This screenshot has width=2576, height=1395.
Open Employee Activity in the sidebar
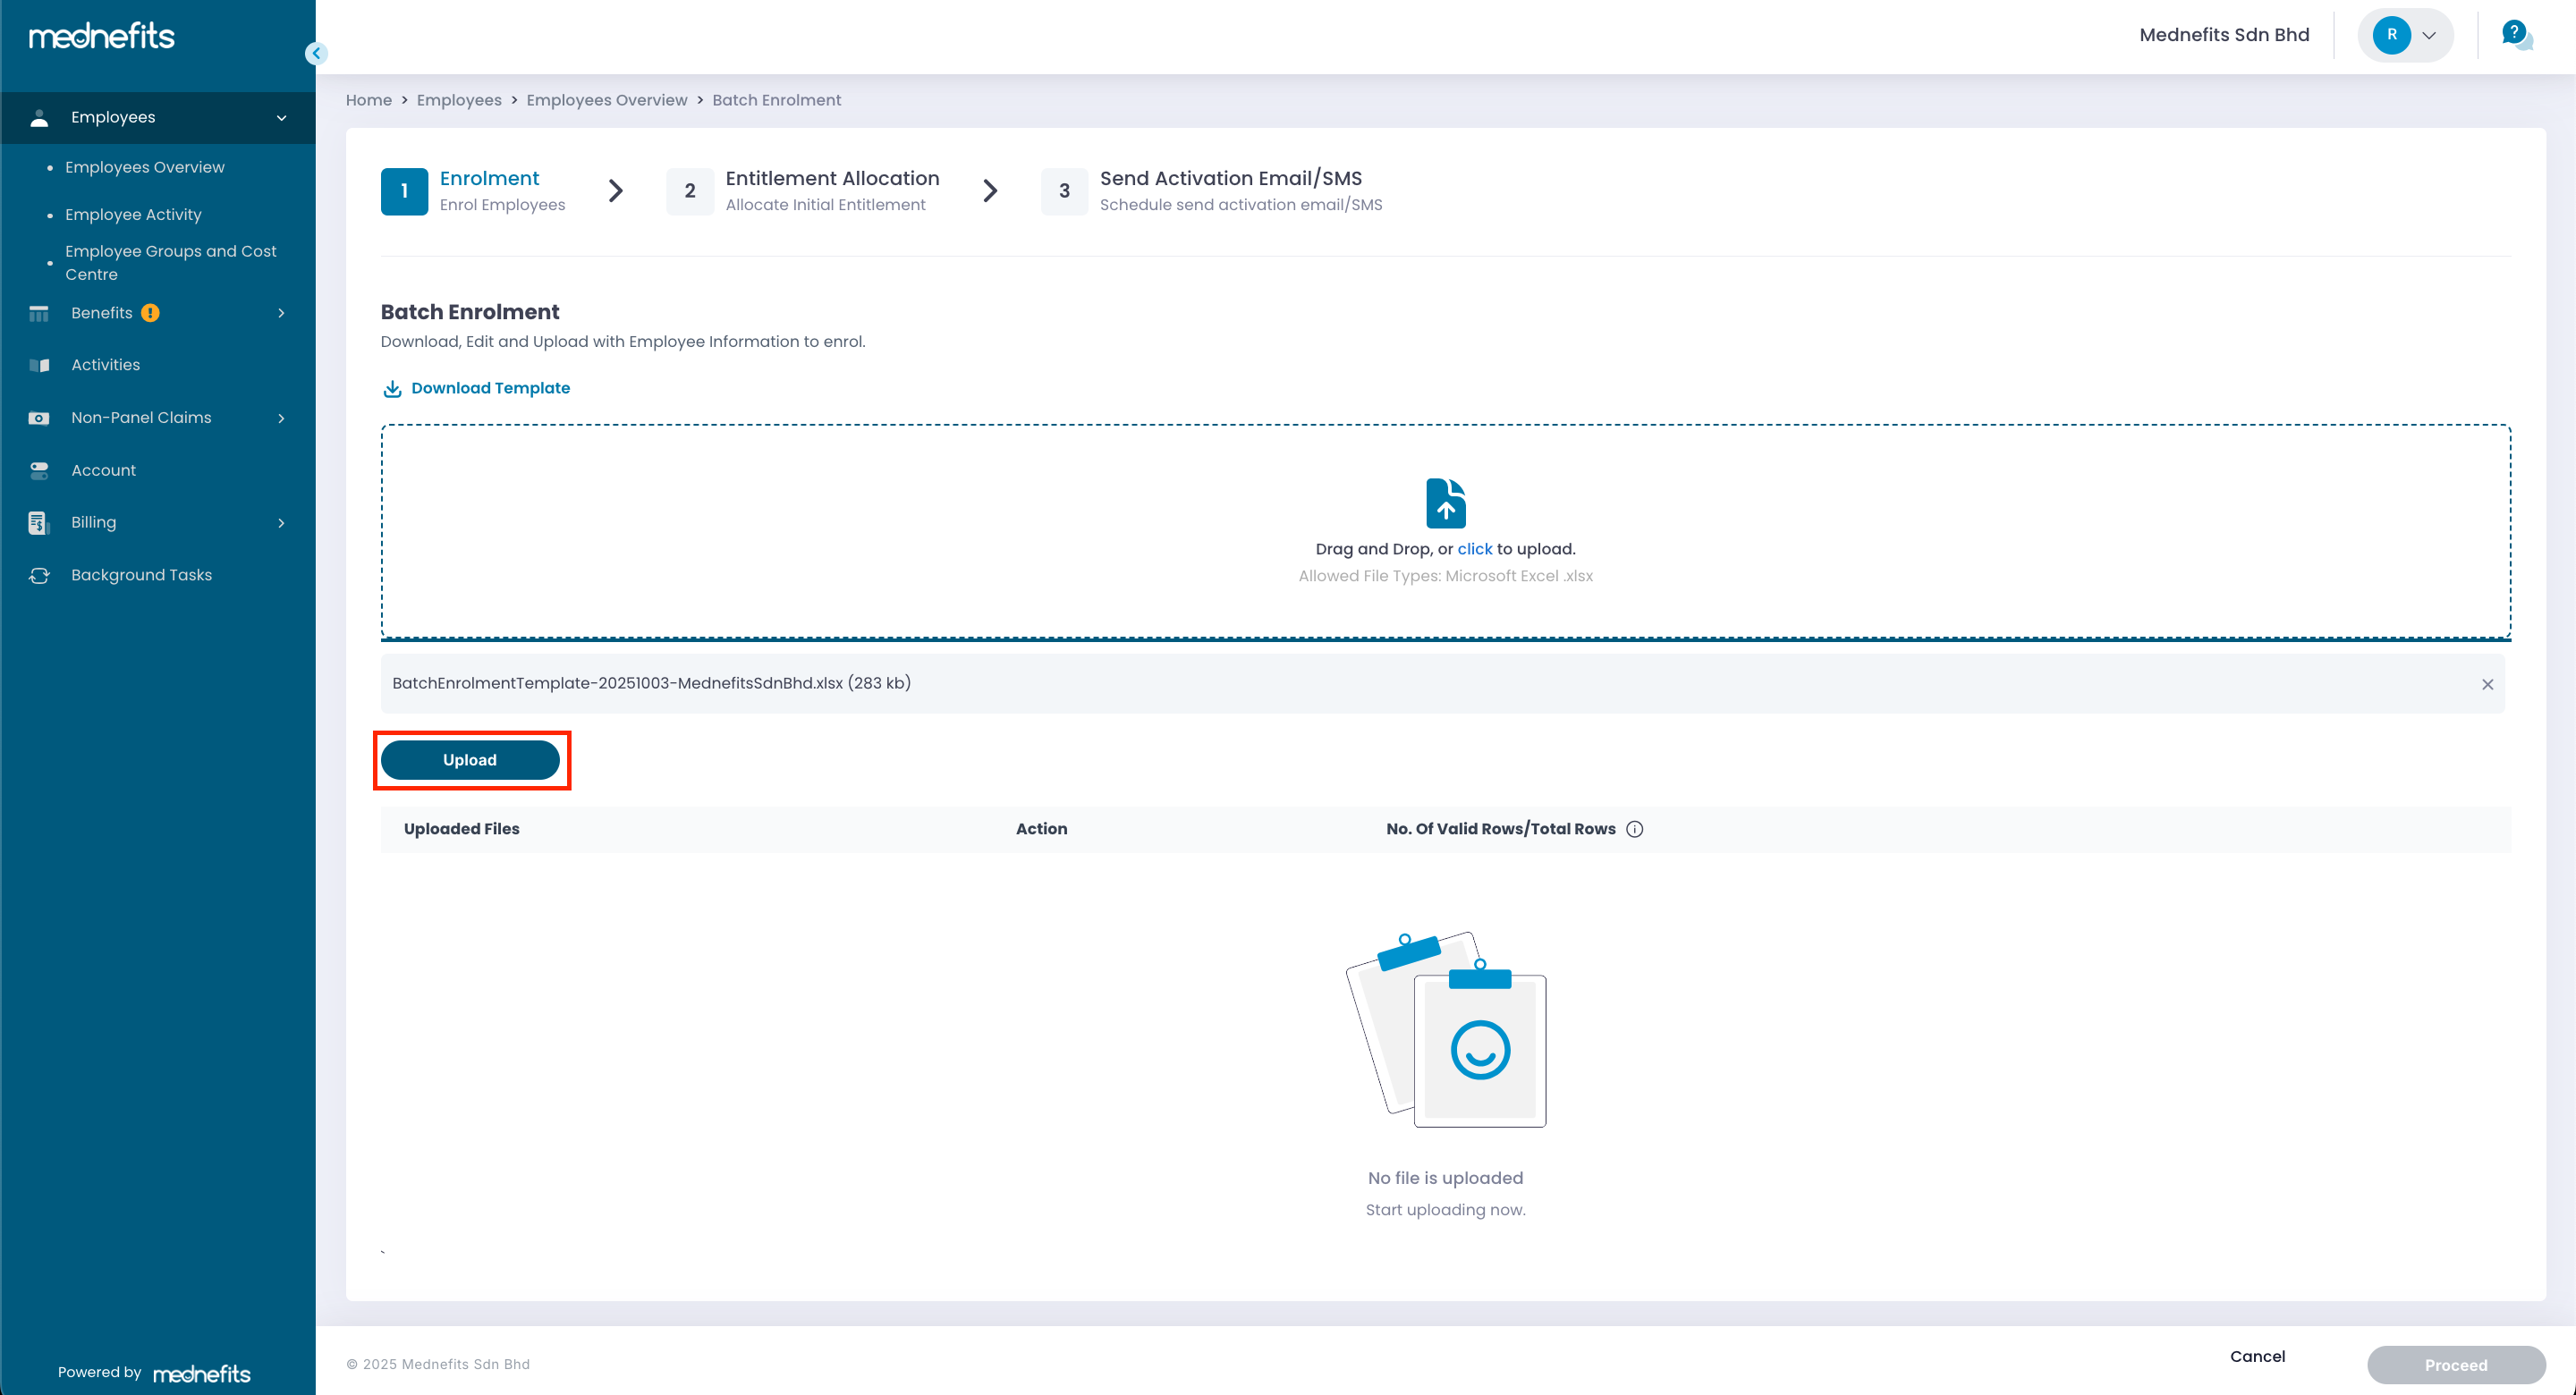pos(133,215)
